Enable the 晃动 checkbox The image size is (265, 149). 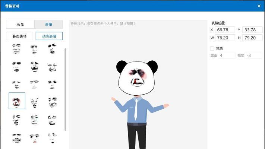[x=212, y=48]
